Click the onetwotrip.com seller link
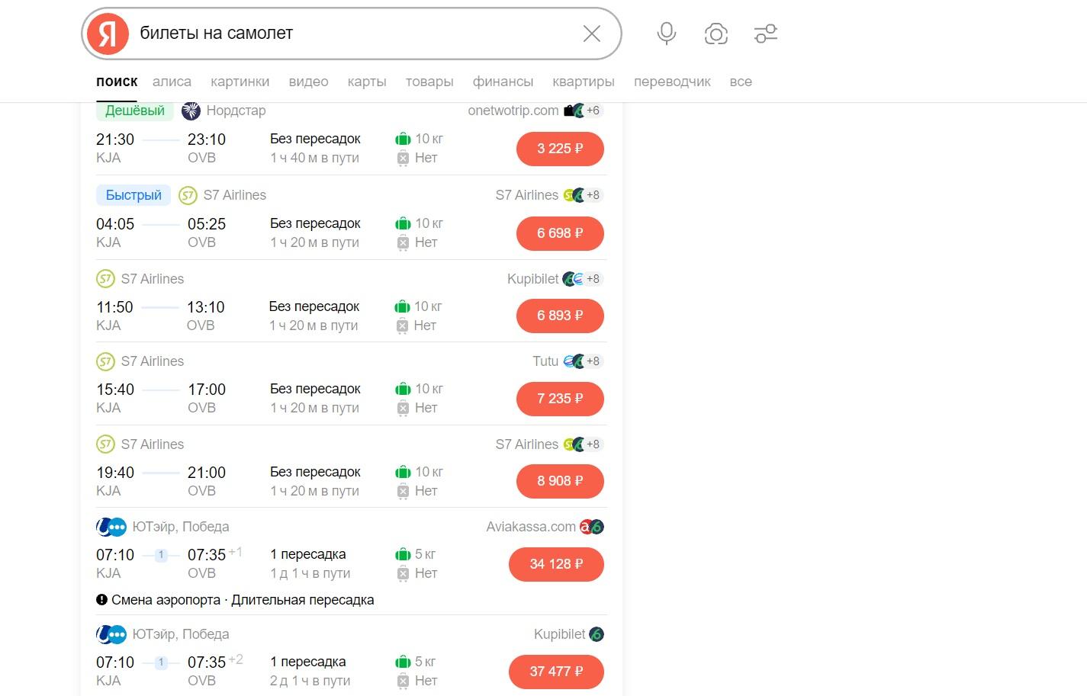Image resolution: width=1087 pixels, height=696 pixels. click(x=513, y=111)
